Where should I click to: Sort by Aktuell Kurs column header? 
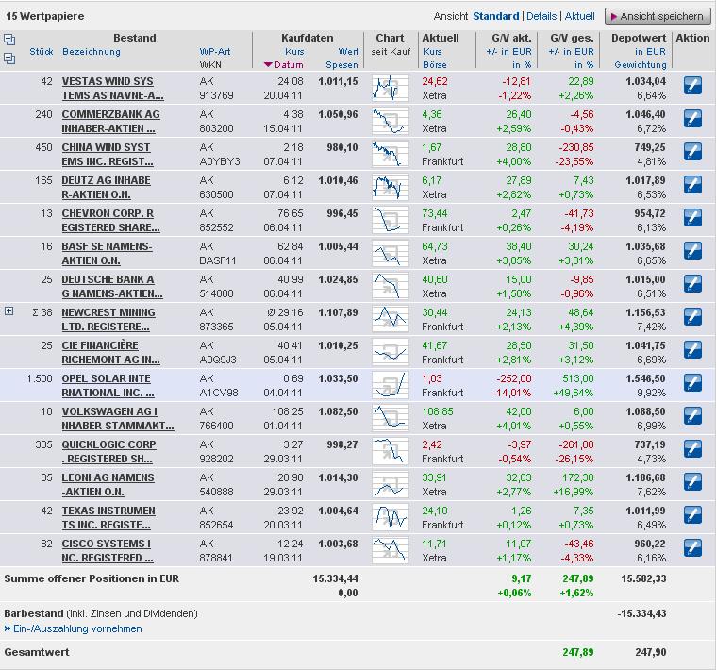click(432, 52)
